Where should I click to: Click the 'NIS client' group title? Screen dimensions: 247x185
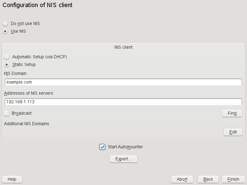click(124, 47)
